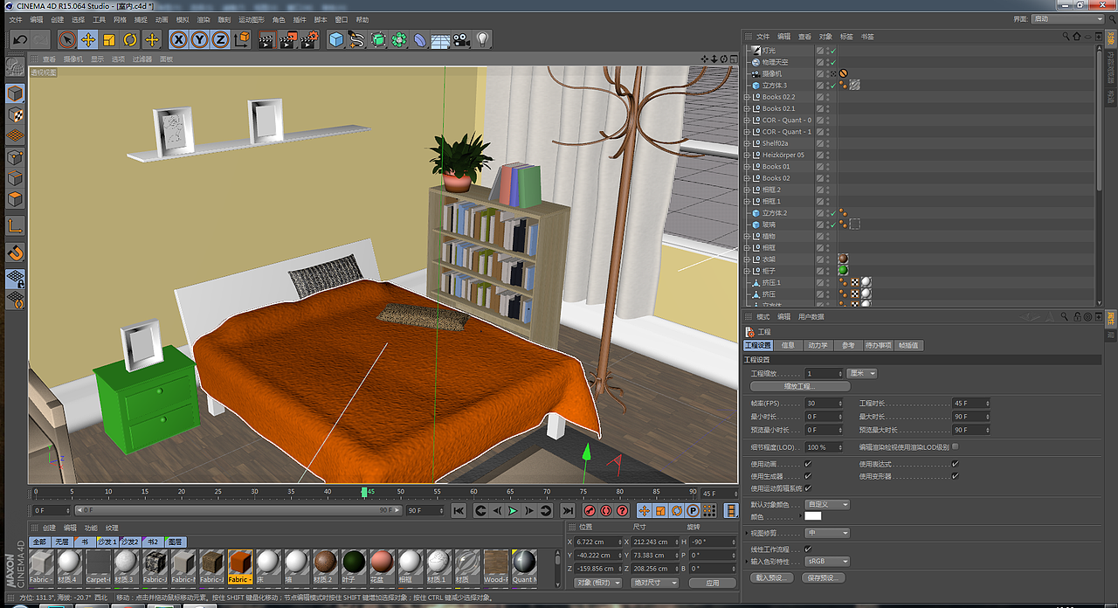Viewport: 1118px width, 608px height.
Task: Open the 文件 menu in the menu bar
Action: (16, 19)
